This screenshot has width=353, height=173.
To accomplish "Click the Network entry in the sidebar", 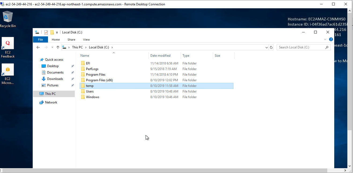I will (x=50, y=102).
